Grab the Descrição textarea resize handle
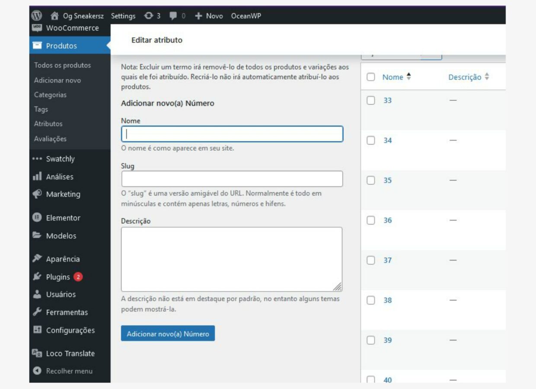The width and height of the screenshot is (536, 389). (338, 287)
